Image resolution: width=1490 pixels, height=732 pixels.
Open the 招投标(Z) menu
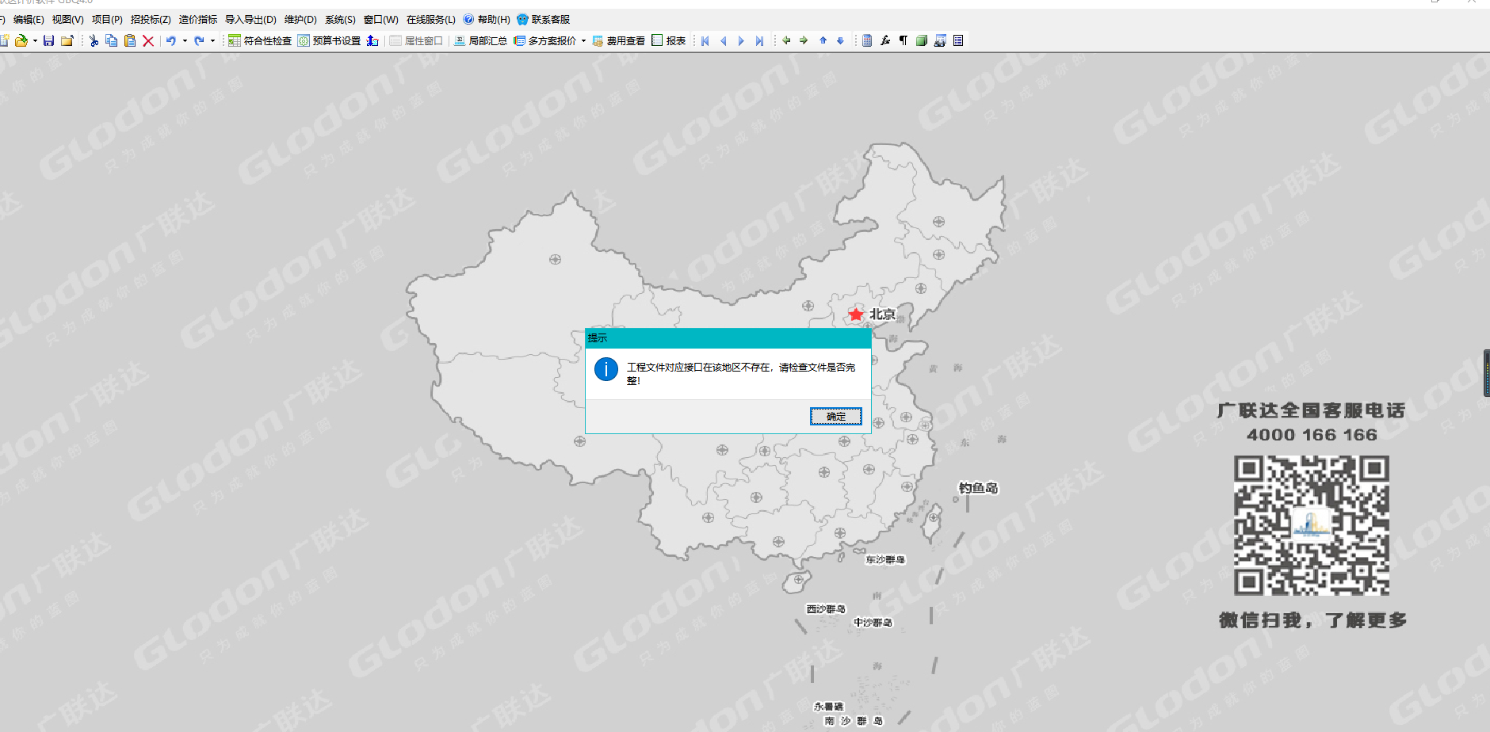(x=151, y=19)
